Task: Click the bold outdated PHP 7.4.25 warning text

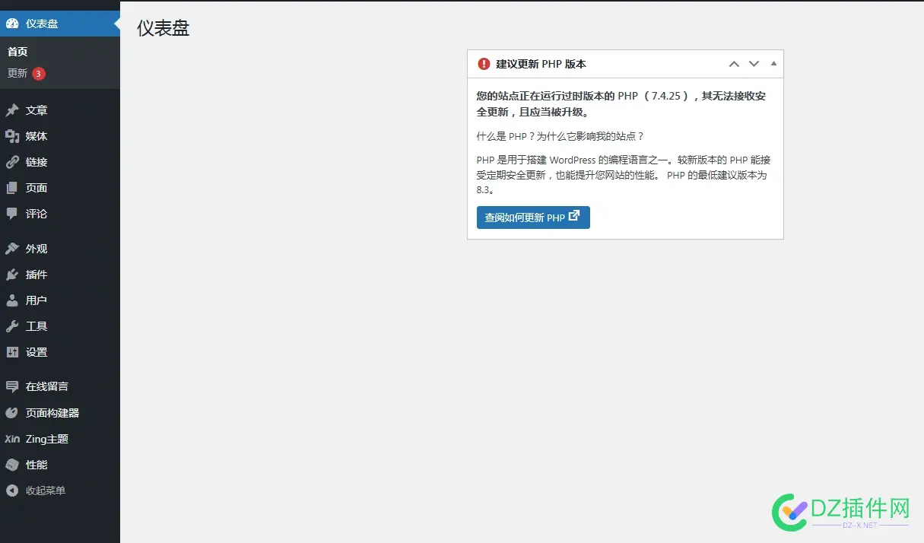Action: (621, 104)
